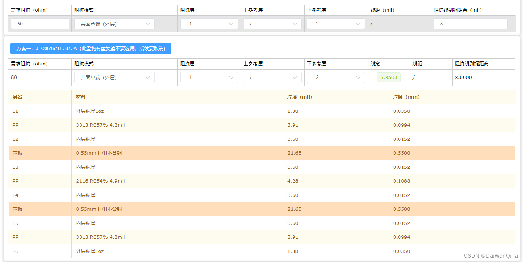The height and width of the screenshot is (262, 523).
Task: Select the L2 layer-name cell in stackup table
Action: point(40,139)
